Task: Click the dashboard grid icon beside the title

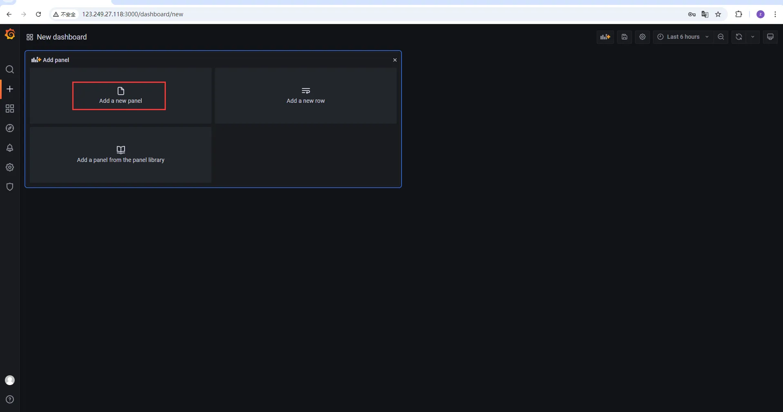Action: [30, 37]
